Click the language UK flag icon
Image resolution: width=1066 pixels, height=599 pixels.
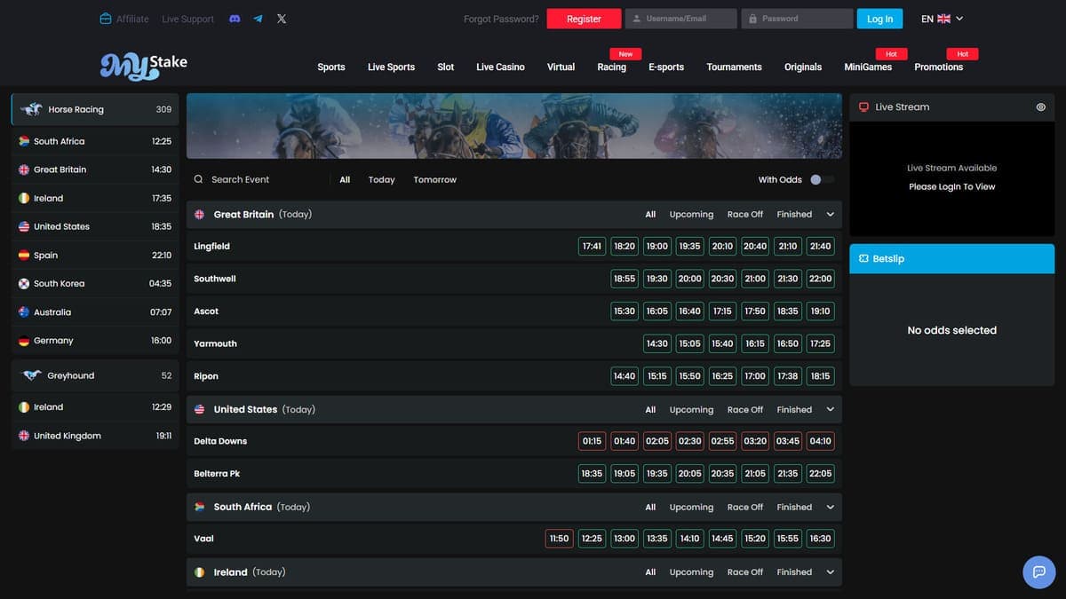[943, 19]
